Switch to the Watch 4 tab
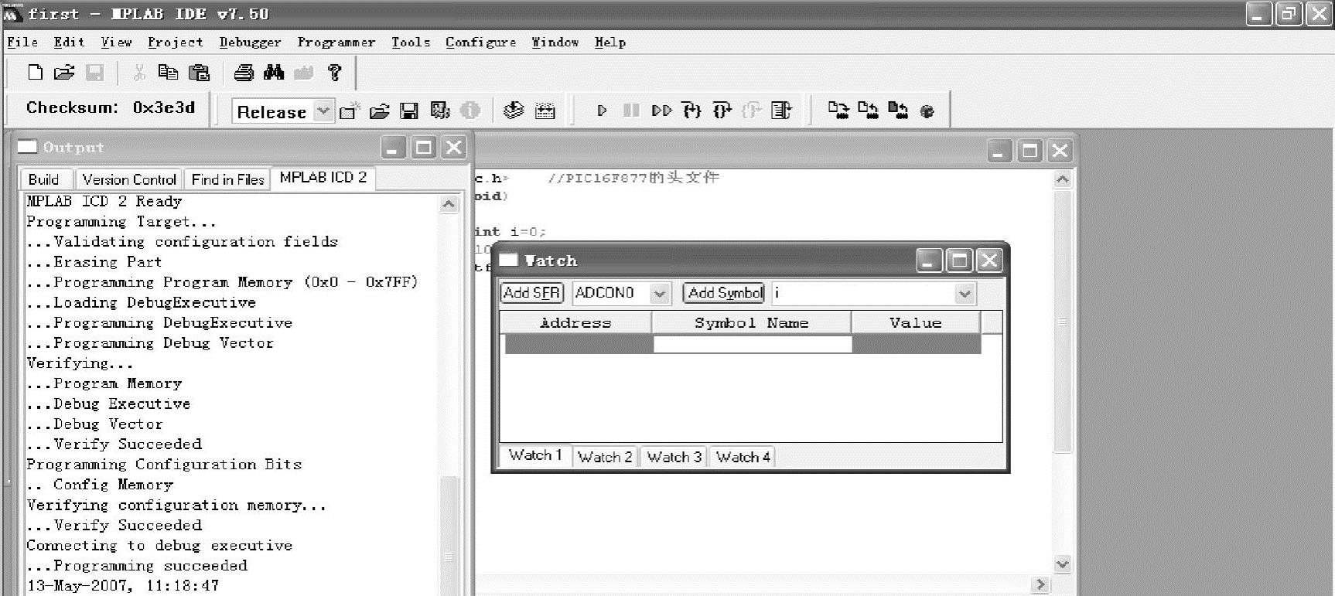 (743, 457)
